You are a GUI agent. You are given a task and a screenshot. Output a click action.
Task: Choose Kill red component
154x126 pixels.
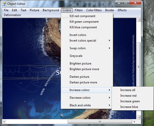coord(87,16)
